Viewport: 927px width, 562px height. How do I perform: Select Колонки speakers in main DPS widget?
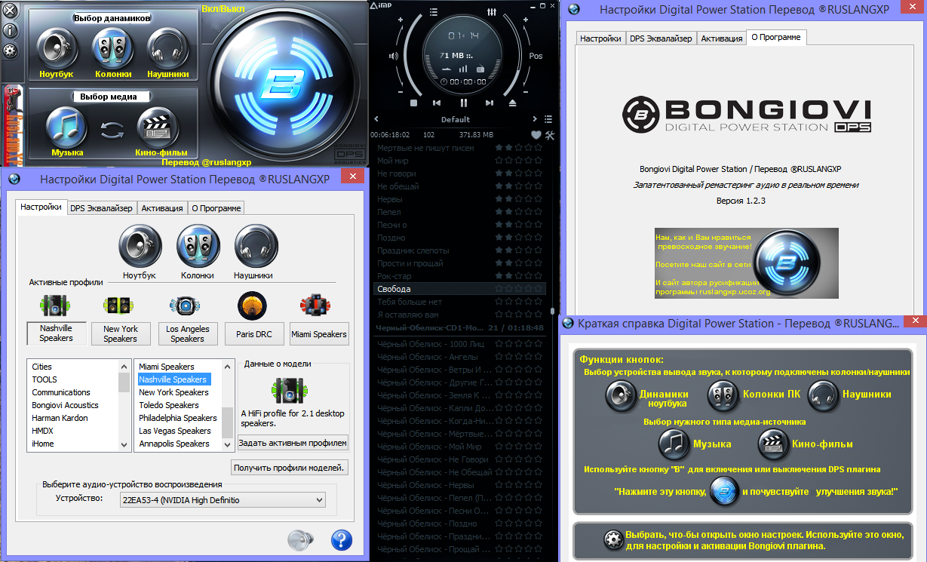[112, 50]
